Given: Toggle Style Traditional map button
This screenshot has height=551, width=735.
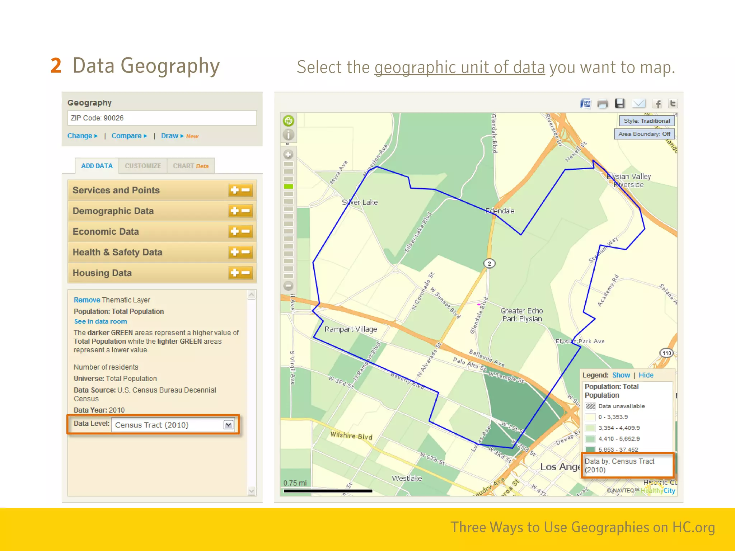Looking at the screenshot, I should point(646,121).
